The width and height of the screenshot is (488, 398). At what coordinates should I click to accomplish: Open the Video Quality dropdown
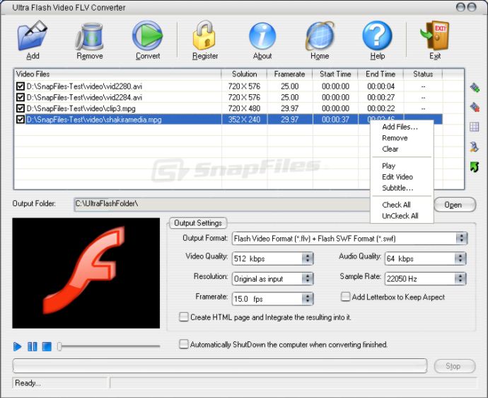tap(308, 258)
